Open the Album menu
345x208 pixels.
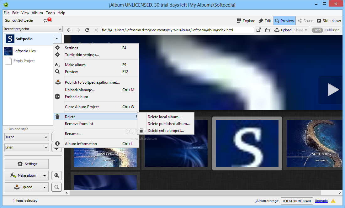point(37,13)
